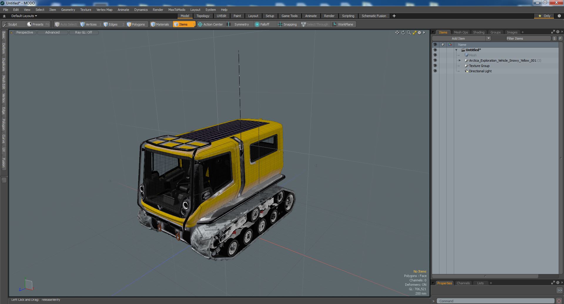Click the home arrow icon beside Default Layouts
Image resolution: width=564 pixels, height=304 pixels.
point(4,16)
